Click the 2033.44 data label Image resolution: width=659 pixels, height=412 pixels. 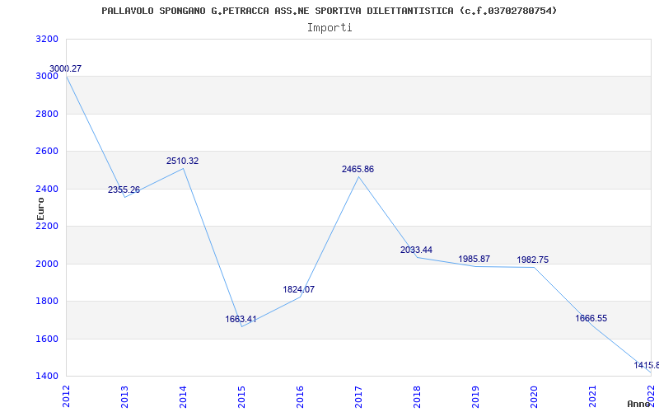click(x=416, y=250)
